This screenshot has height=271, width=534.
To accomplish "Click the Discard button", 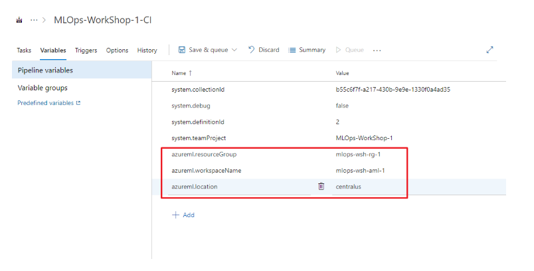I will click(264, 50).
